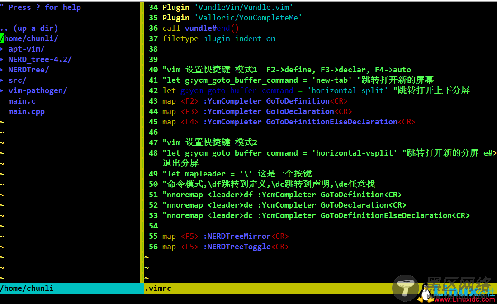Click the 'Press ? for help' hint line
Viewport: 497px width, 304px height.
pos(41,7)
